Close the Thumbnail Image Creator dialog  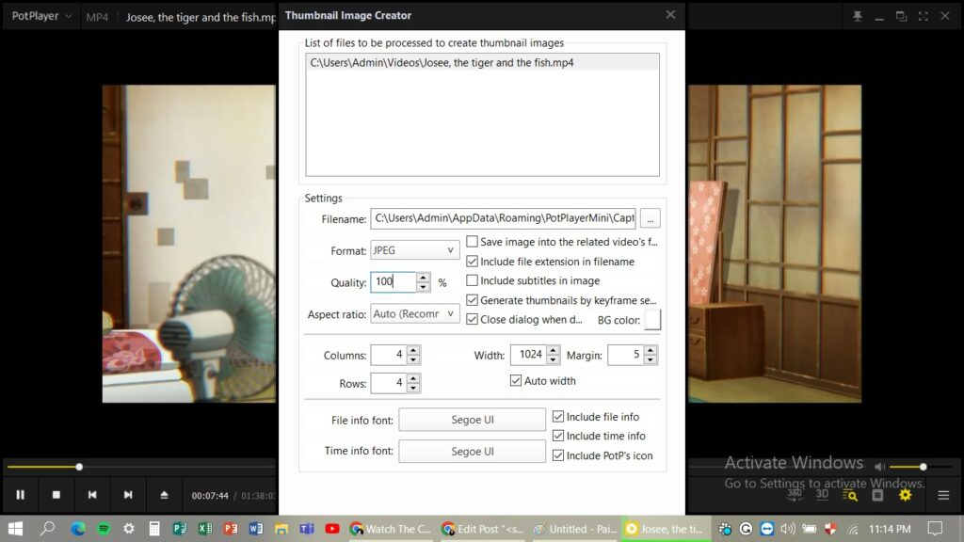[670, 15]
